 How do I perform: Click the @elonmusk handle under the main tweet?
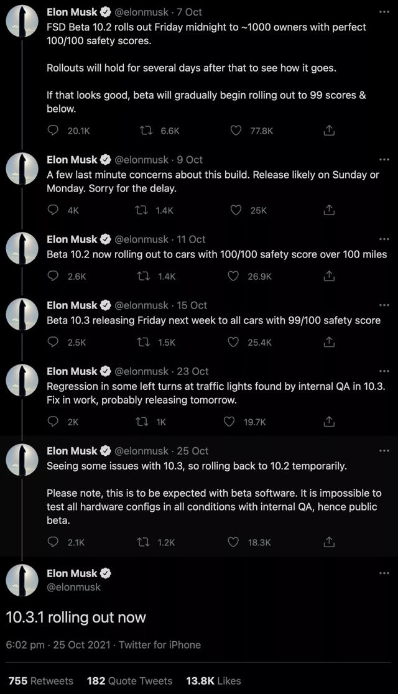point(73,586)
